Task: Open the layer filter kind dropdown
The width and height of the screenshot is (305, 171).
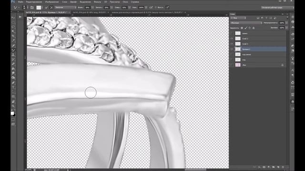Action: click(238, 18)
